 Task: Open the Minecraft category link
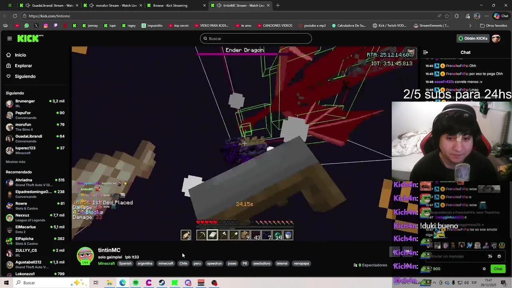click(106, 264)
